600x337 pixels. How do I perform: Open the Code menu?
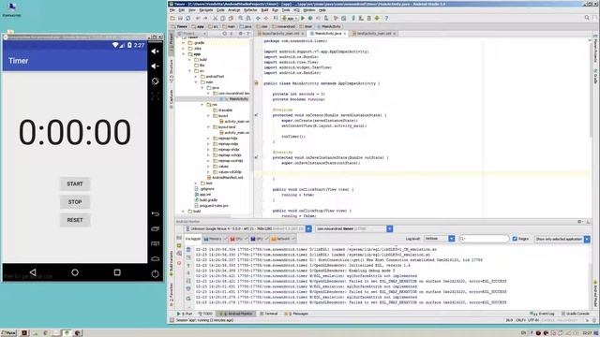(220, 10)
